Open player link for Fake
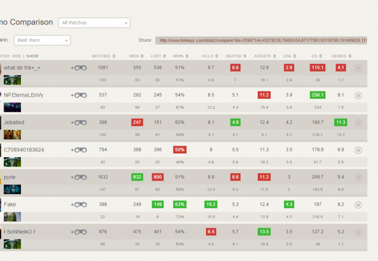The height and width of the screenshot is (261, 378). [10, 204]
